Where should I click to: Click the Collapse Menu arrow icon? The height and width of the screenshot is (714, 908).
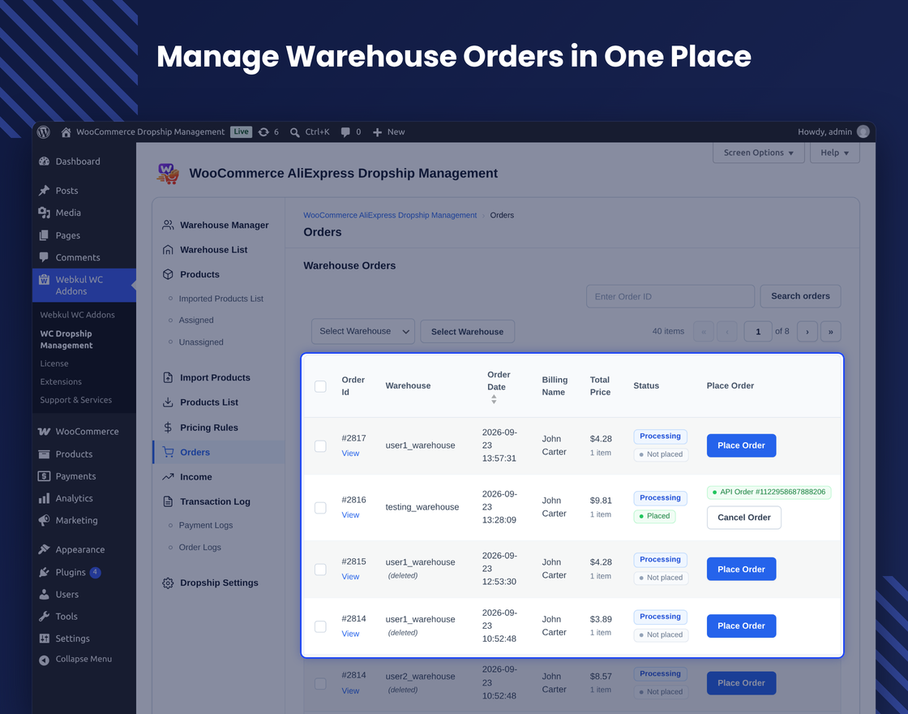[44, 660]
